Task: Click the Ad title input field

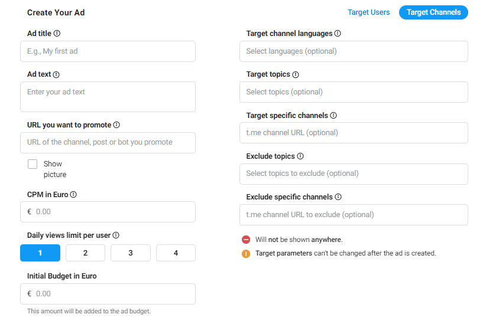Action: [108, 51]
